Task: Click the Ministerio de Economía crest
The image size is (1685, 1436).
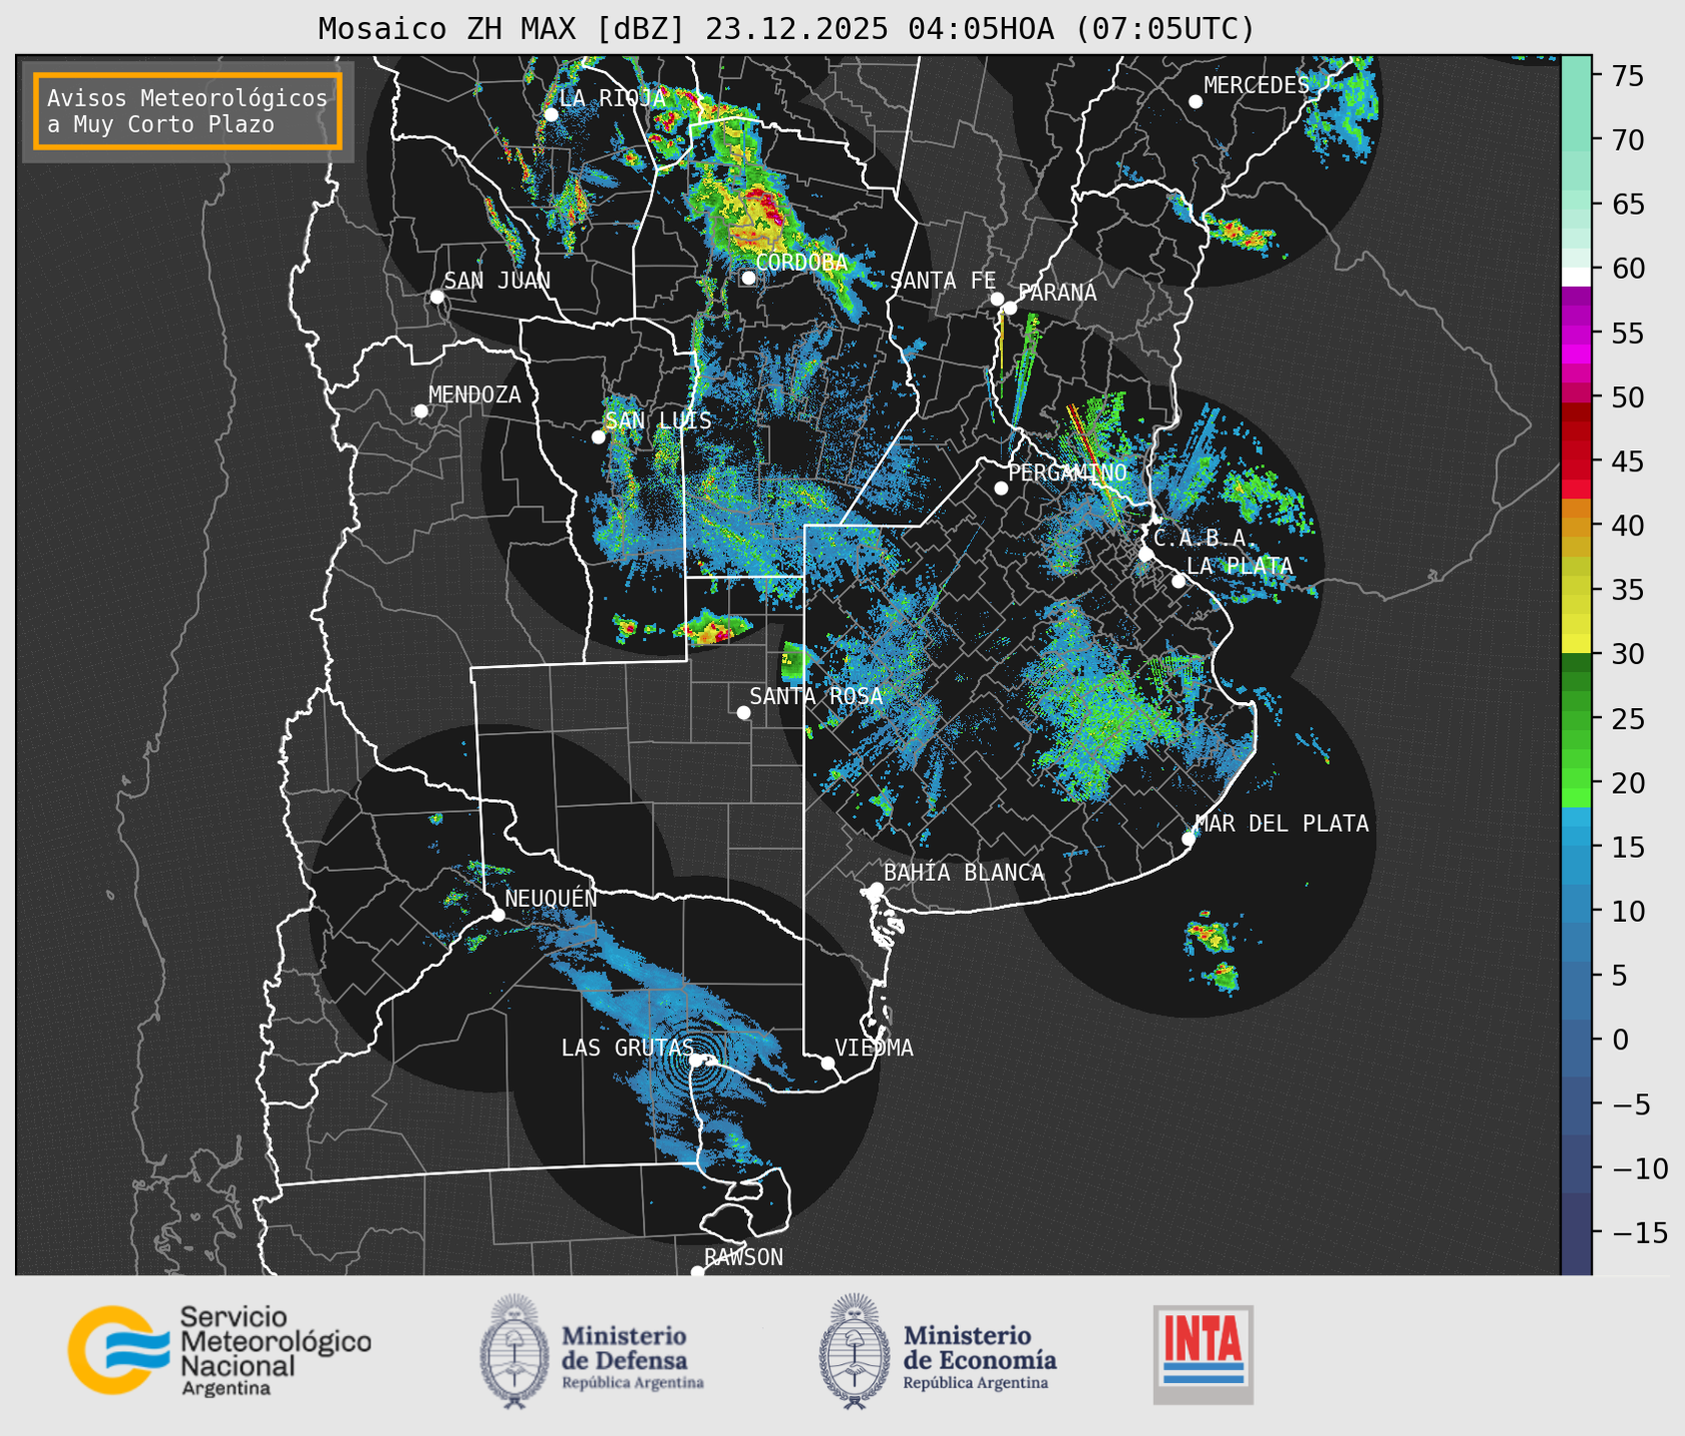Action: point(854,1351)
